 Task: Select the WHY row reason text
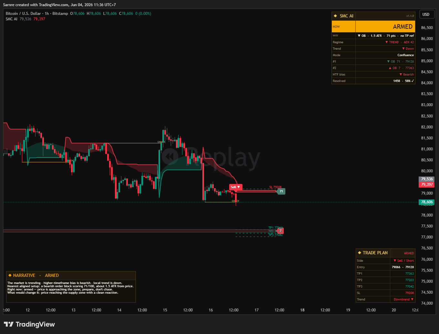pos(385,36)
